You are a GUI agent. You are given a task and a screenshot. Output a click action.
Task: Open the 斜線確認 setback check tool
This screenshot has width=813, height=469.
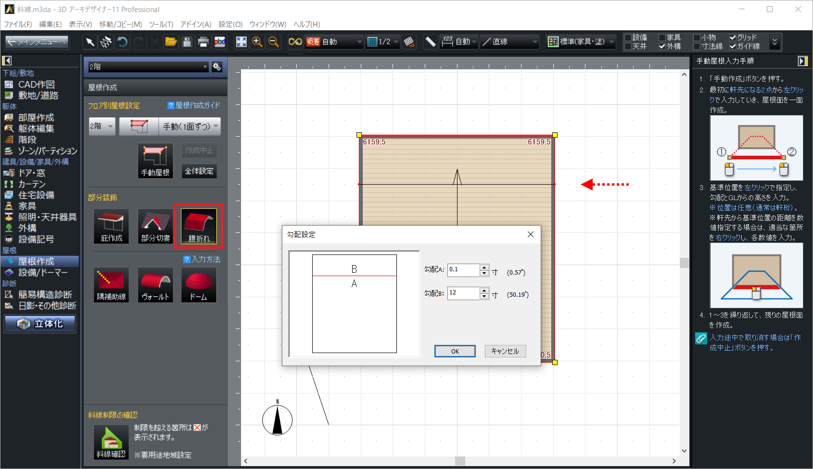pyautogui.click(x=111, y=442)
